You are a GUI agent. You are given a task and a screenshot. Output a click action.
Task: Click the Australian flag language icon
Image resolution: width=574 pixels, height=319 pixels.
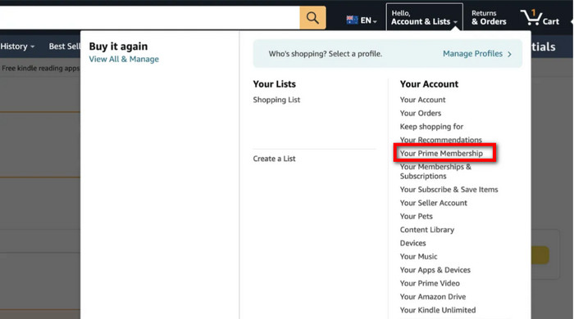tap(352, 20)
